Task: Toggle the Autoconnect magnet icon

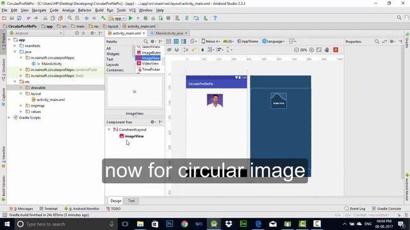Action: (177, 50)
